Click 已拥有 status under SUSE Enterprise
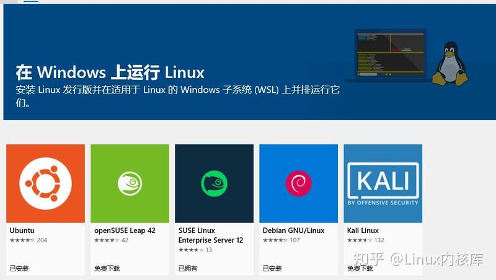This screenshot has height=280, width=496. [188, 268]
